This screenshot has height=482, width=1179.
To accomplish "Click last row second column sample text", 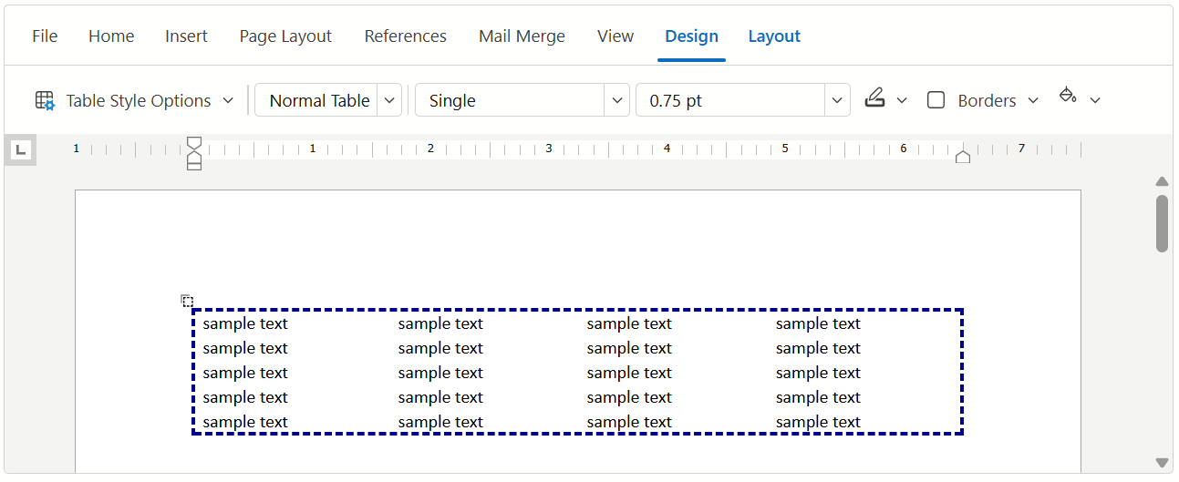I will (x=440, y=422).
